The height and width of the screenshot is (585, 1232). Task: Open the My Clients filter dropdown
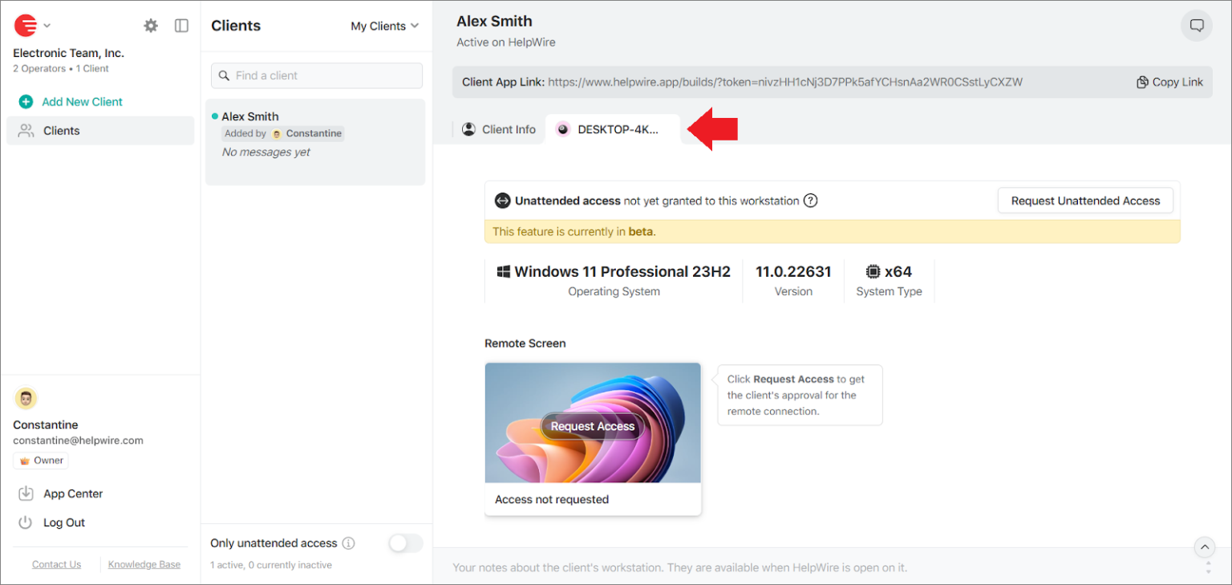[385, 26]
